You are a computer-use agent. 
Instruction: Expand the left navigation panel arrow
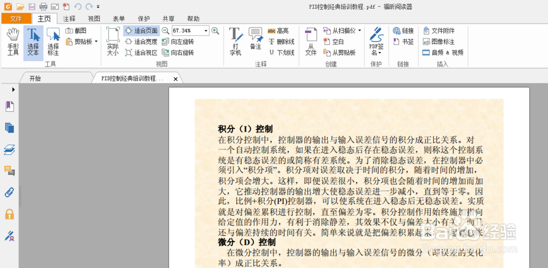(x=13, y=90)
